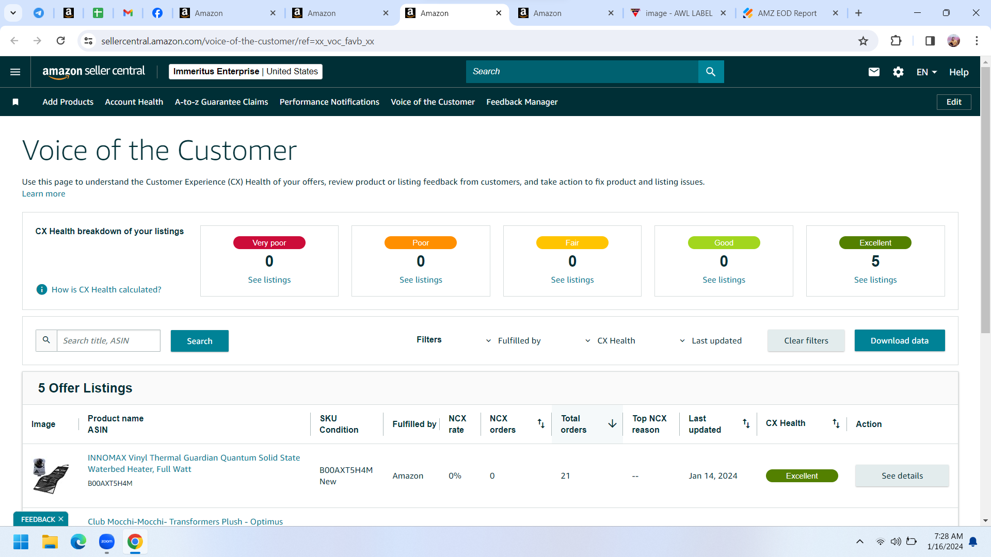Sort by NCX orders column arrows
The width and height of the screenshot is (991, 557).
[541, 423]
